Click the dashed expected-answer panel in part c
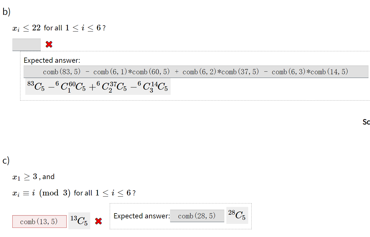The width and height of the screenshot is (370, 237). tap(181, 204)
